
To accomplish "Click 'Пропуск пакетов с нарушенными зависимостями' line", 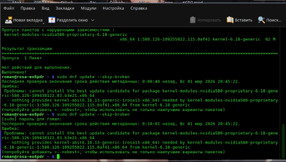I will click(58, 30).
